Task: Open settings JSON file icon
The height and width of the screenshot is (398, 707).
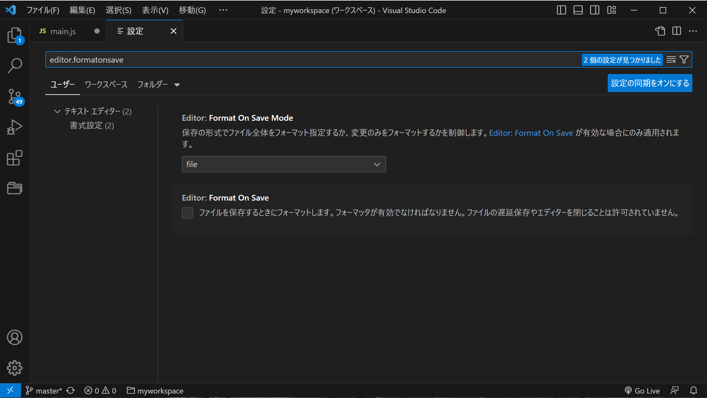Action: [660, 31]
